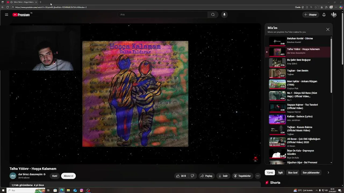Close the Mix'im playlist panel
Screen dimensions: 344x193
click(328, 29)
